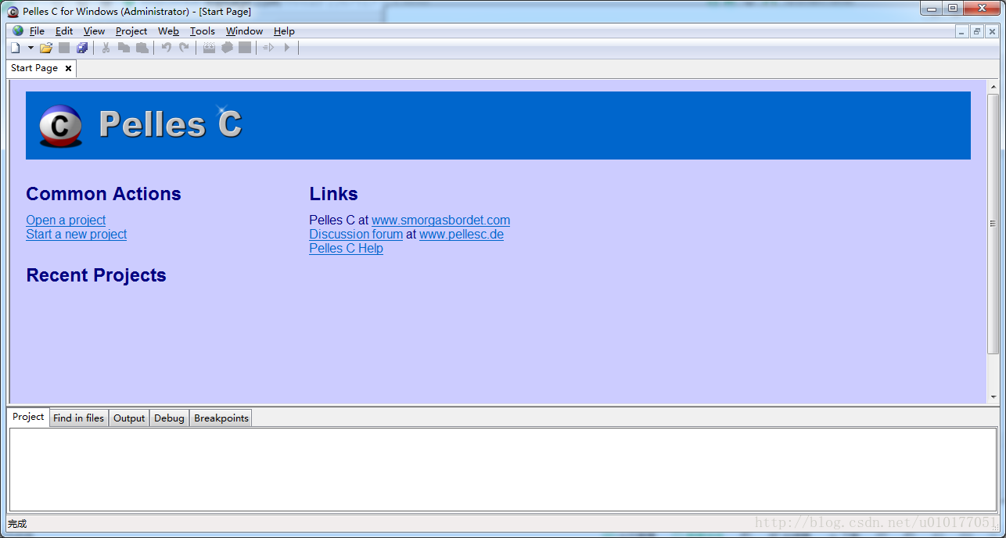Screen dimensions: 1006x538
Task: Click the New file toolbar icon
Action: pyautogui.click(x=15, y=48)
